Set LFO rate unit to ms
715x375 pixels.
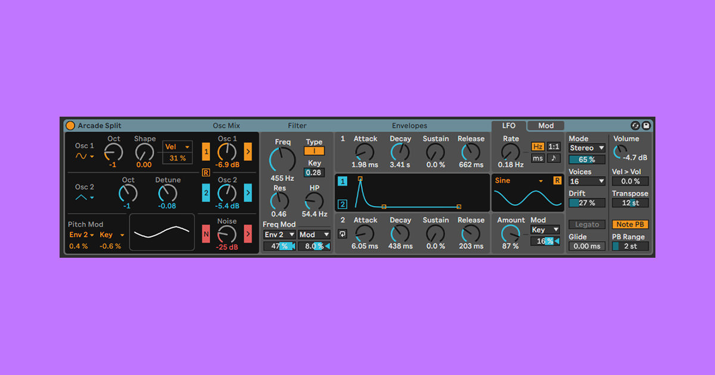[x=537, y=158]
